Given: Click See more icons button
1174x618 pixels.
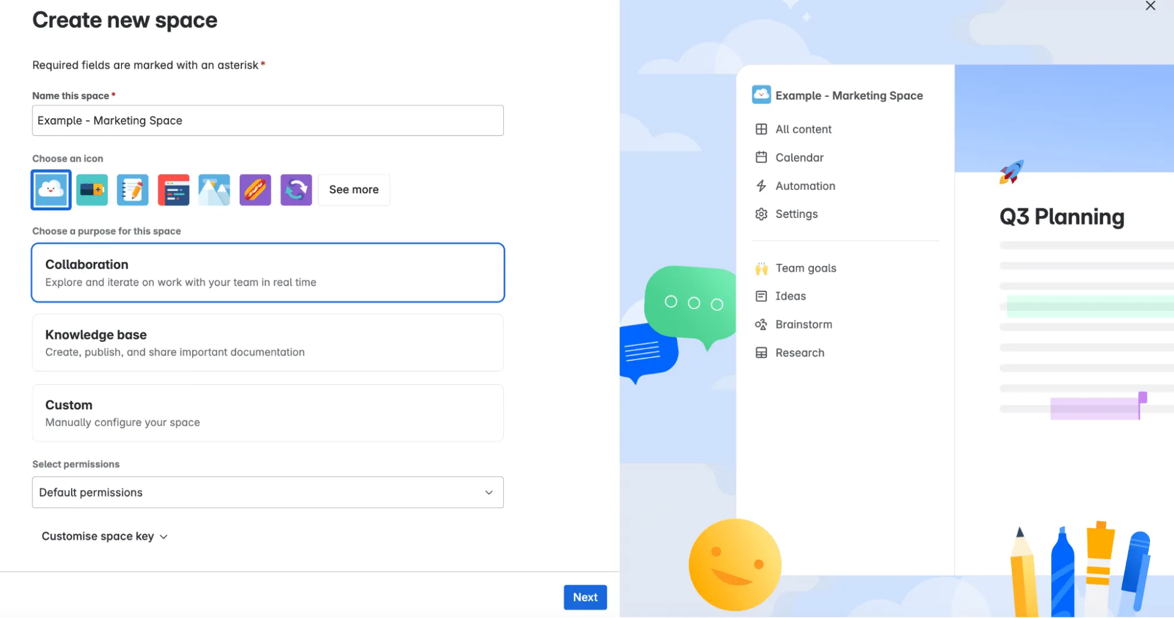Looking at the screenshot, I should pos(354,190).
